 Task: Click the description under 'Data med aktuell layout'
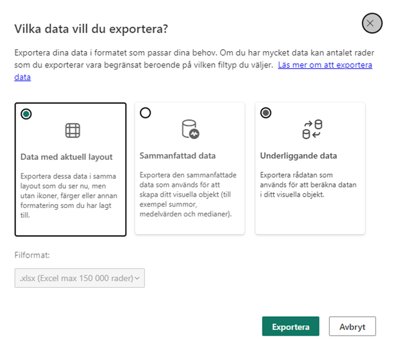click(68, 195)
